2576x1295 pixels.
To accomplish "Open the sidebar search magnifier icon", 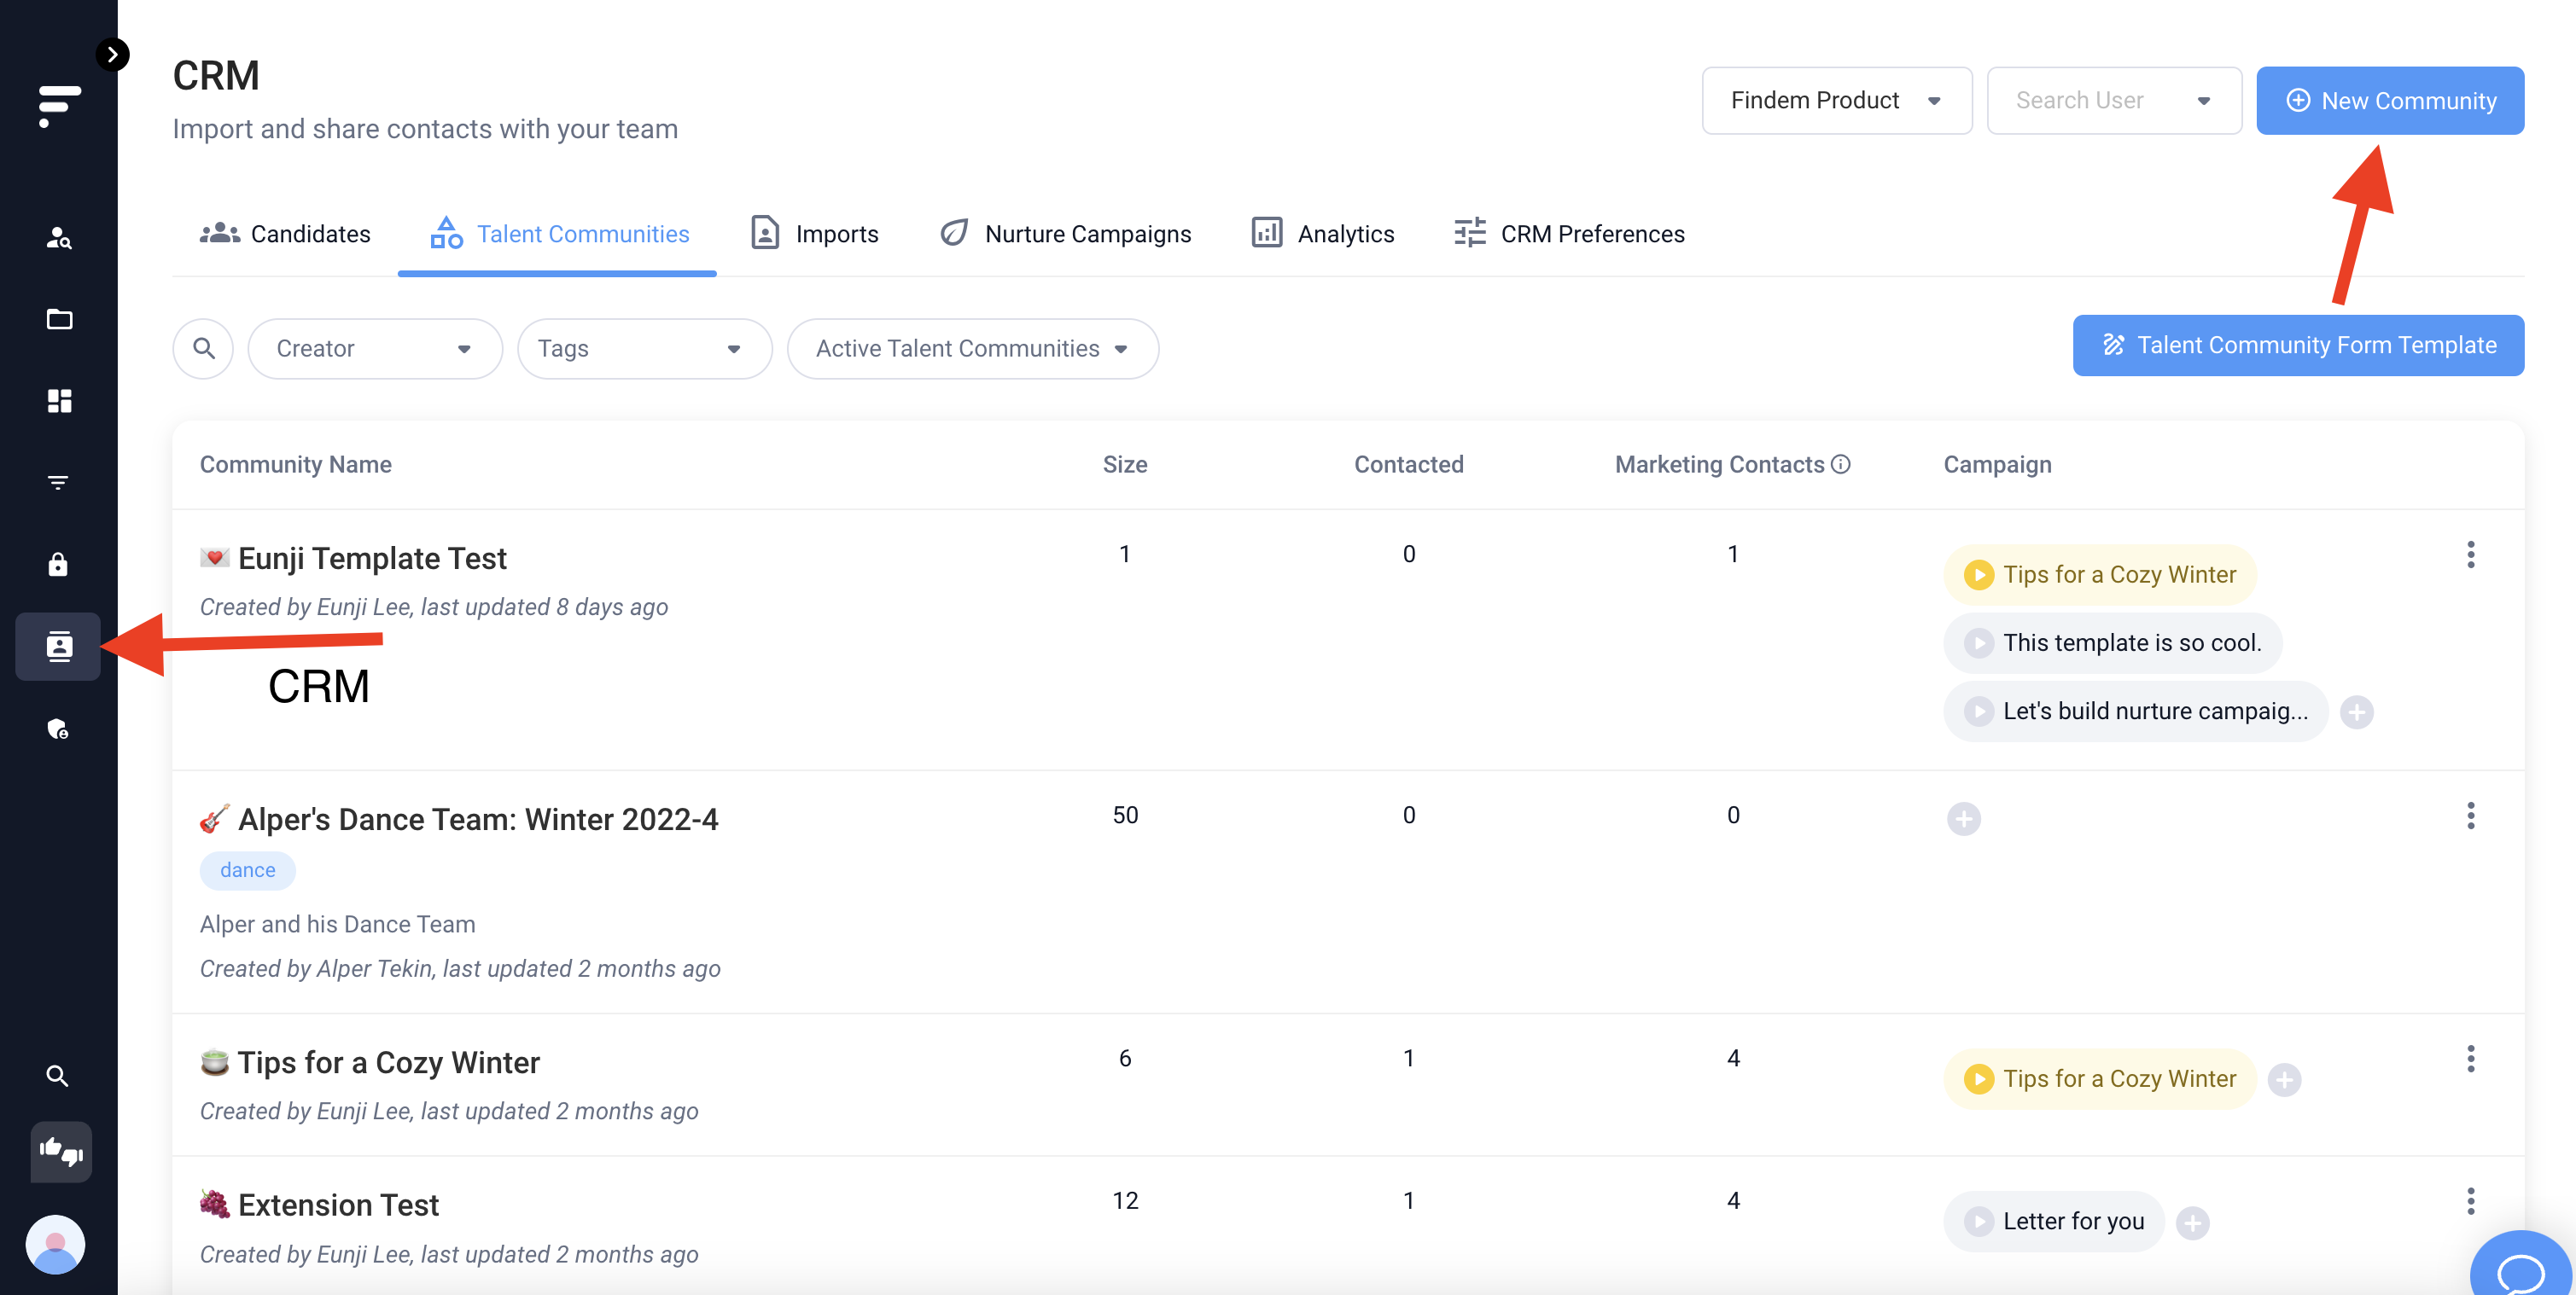I will point(58,1076).
